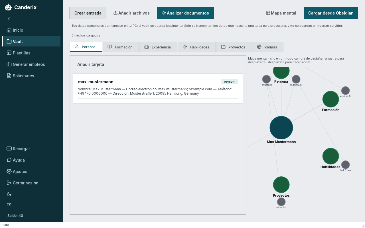This screenshot has height=228, width=365.
Task: Click Cerrar sesión to log out
Action: [x=31, y=183]
